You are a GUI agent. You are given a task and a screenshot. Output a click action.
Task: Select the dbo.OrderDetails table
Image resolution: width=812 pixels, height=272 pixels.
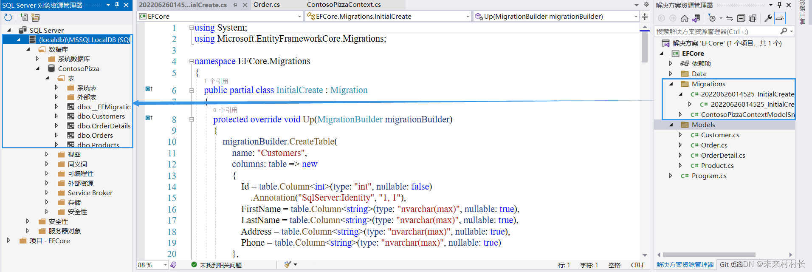[x=104, y=126]
